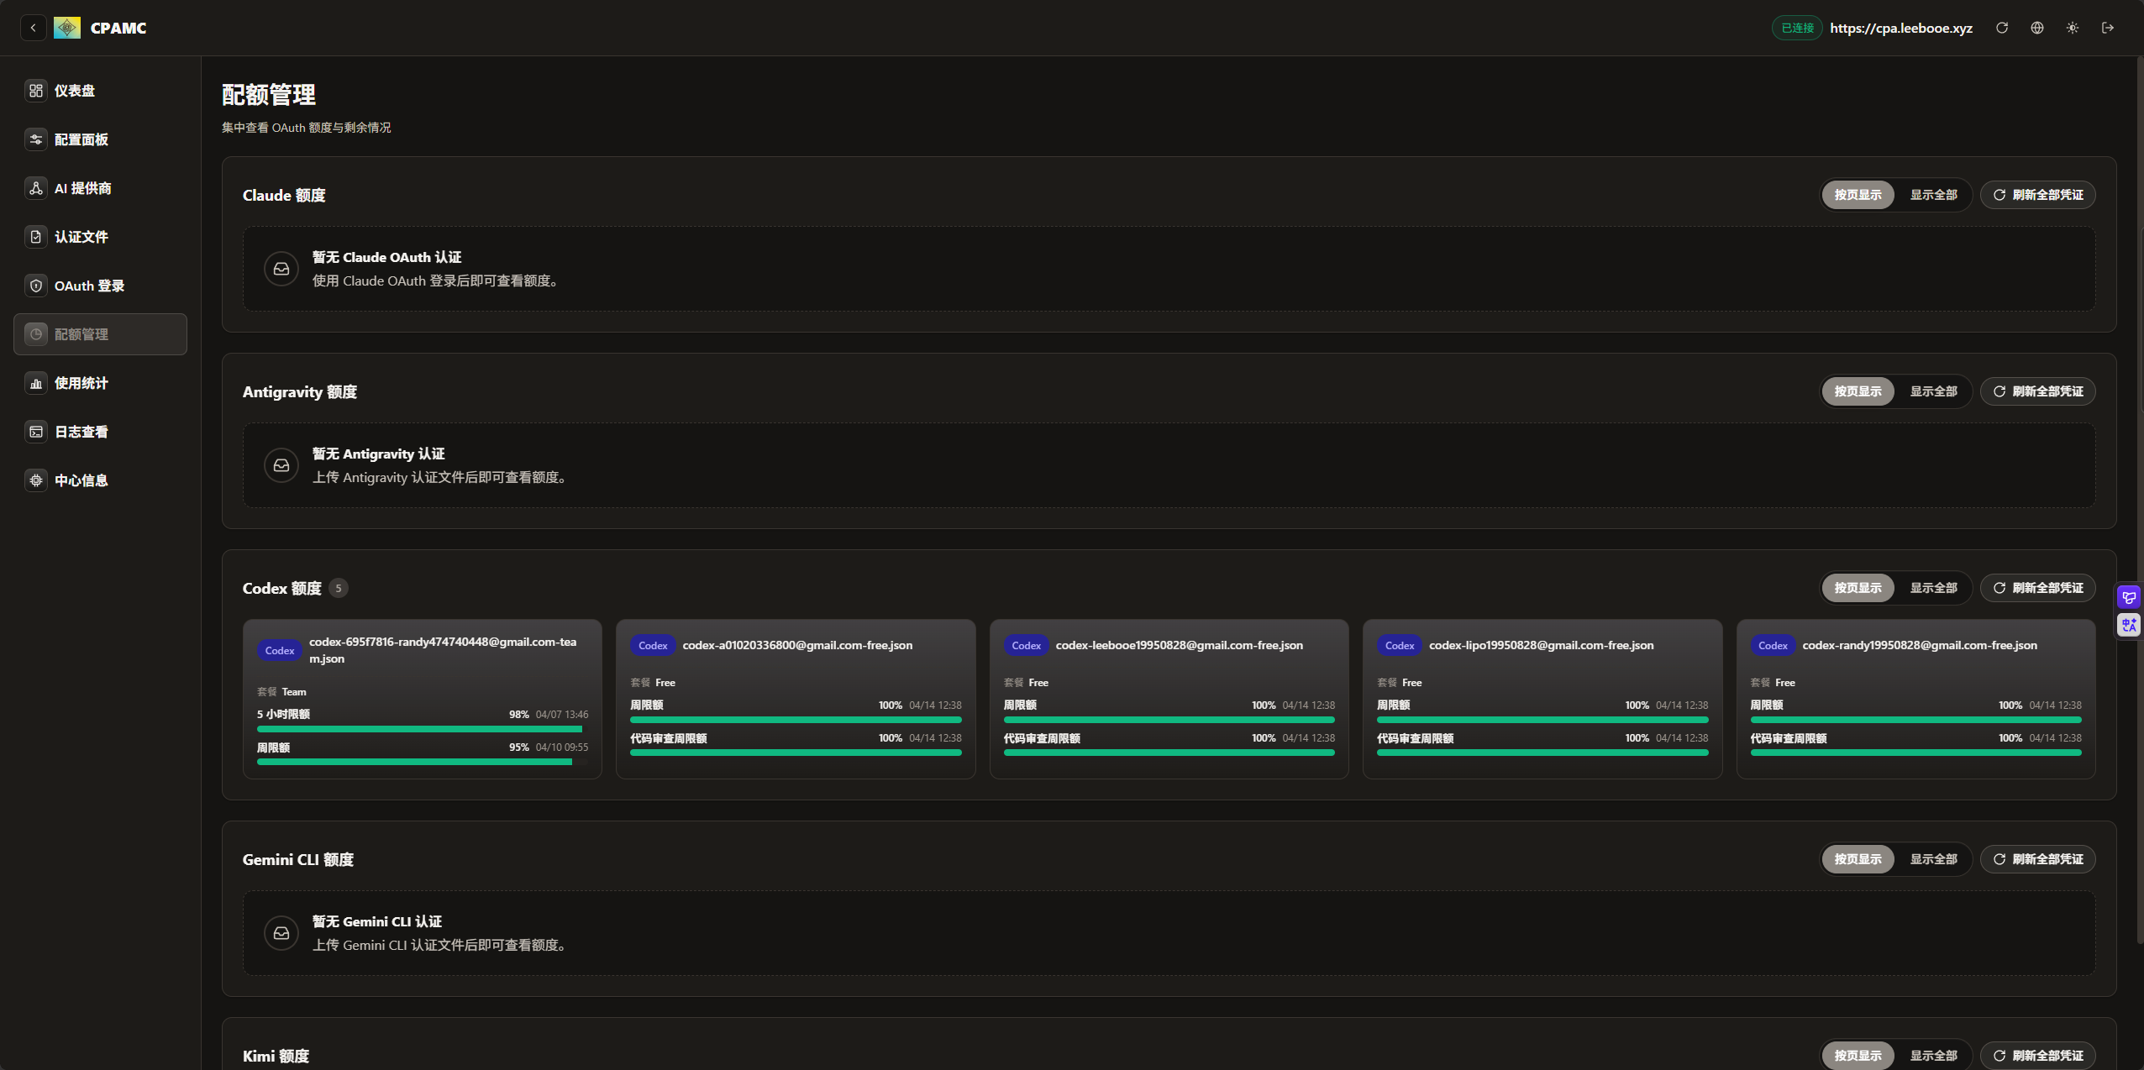Click 刷新全部凭证 for Claude 额度
The width and height of the screenshot is (2144, 1070).
click(2037, 195)
